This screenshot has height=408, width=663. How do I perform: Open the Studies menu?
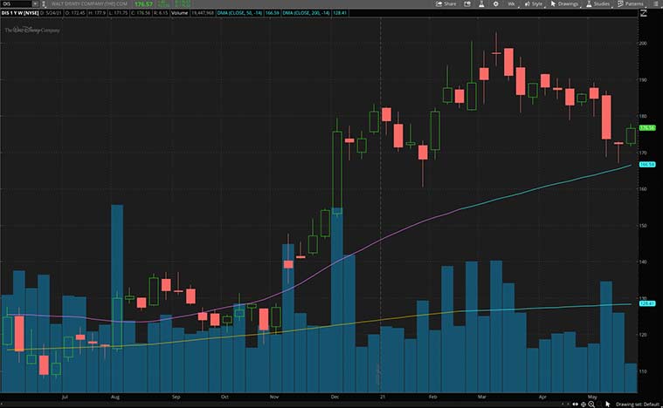(x=597, y=3)
